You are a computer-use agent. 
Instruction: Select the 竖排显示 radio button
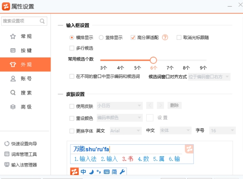(x=101, y=37)
